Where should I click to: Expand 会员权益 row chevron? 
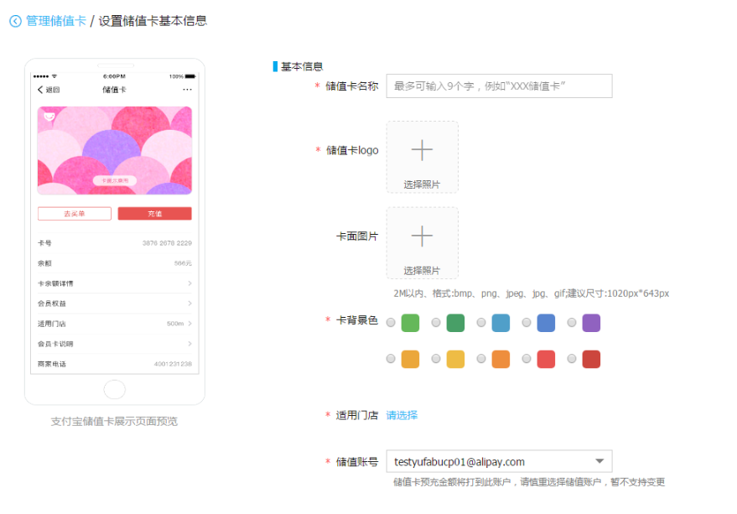[x=189, y=304]
